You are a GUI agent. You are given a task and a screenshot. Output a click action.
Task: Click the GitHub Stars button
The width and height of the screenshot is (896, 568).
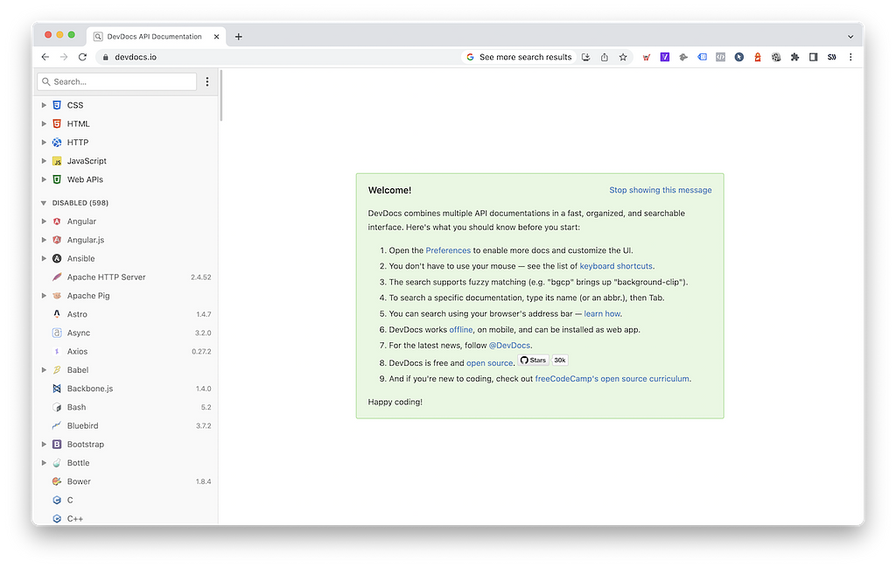pos(533,360)
